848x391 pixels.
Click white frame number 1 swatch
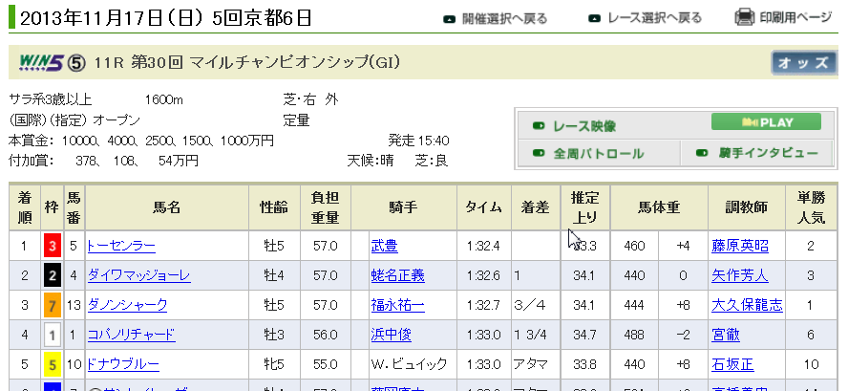[53, 335]
